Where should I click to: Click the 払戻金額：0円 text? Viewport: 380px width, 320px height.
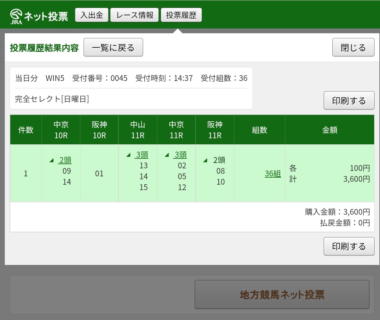pyautogui.click(x=345, y=223)
